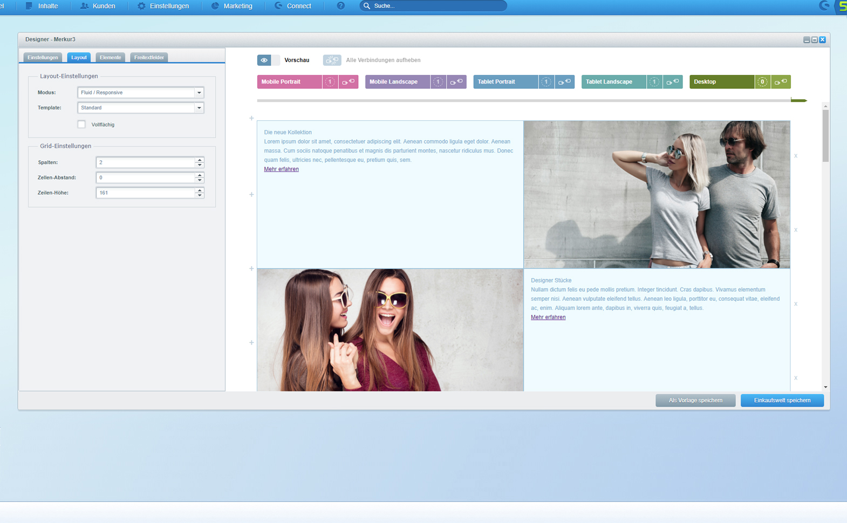Open the Modus dropdown
This screenshot has width=847, height=523.
point(199,93)
